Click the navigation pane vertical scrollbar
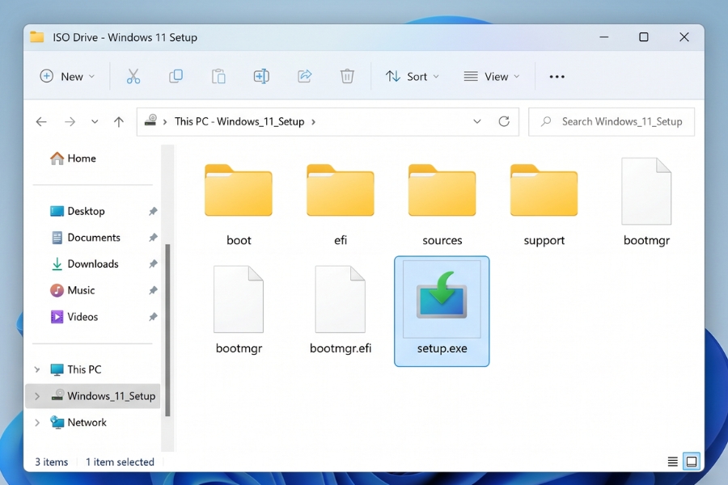The height and width of the screenshot is (485, 728). (167, 330)
